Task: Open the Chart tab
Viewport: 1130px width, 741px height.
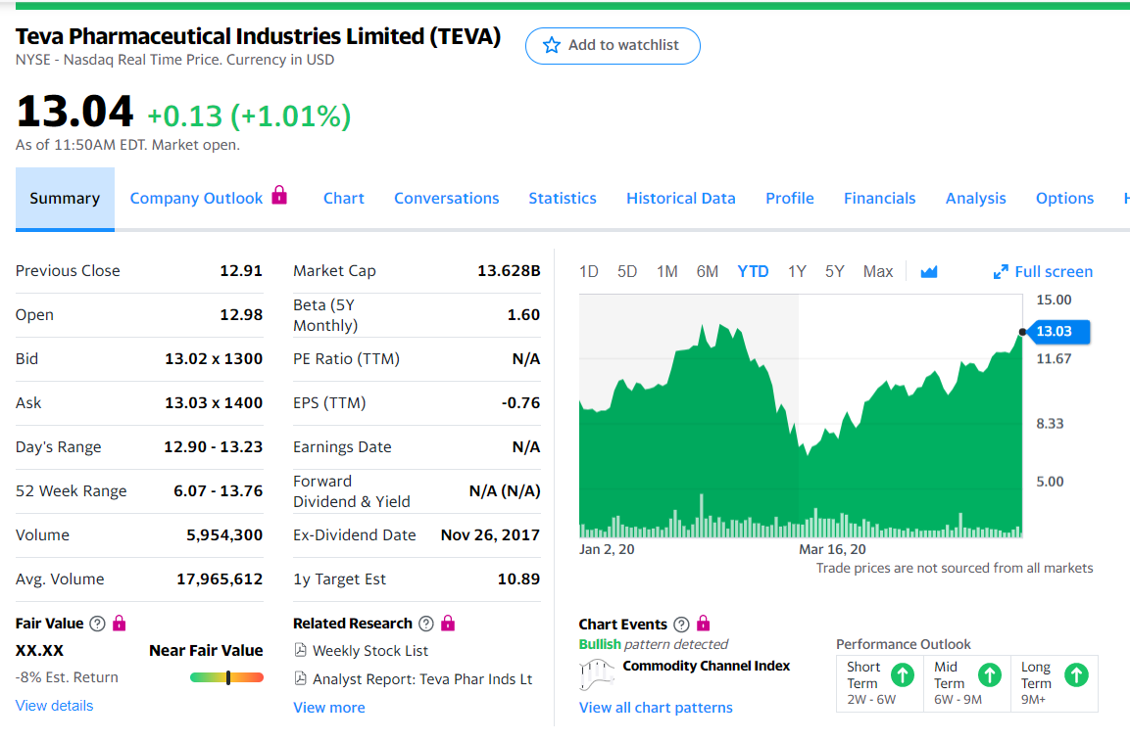Action: point(344,199)
